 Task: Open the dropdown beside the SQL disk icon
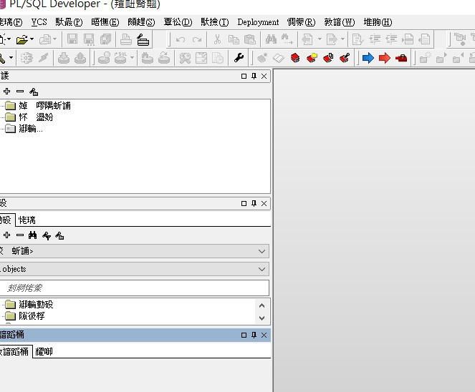tap(132, 57)
